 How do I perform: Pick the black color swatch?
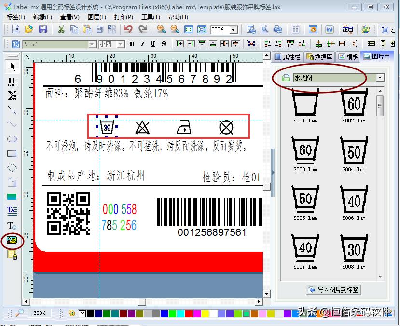[90, 313]
